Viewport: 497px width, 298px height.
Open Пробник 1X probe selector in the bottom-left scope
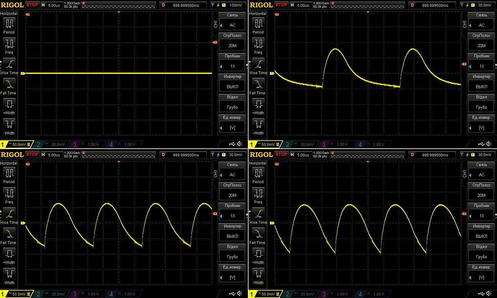point(232,212)
